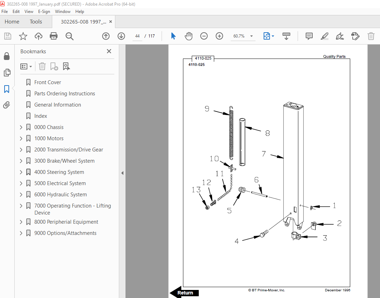Open the zoom percentage dropdown

(x=252, y=36)
